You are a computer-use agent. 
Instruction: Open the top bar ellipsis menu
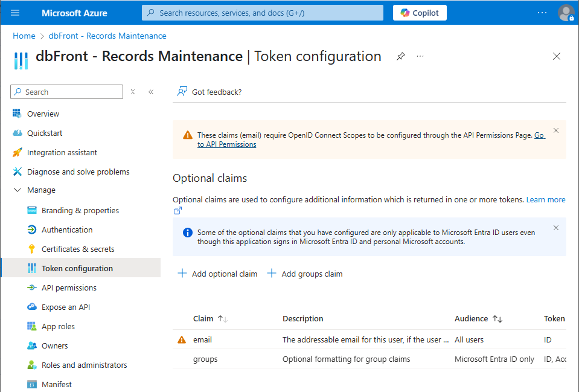tap(542, 13)
